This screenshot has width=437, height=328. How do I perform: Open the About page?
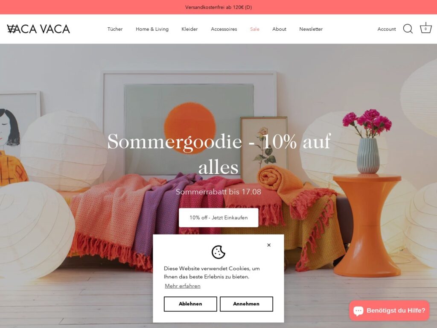click(x=279, y=29)
